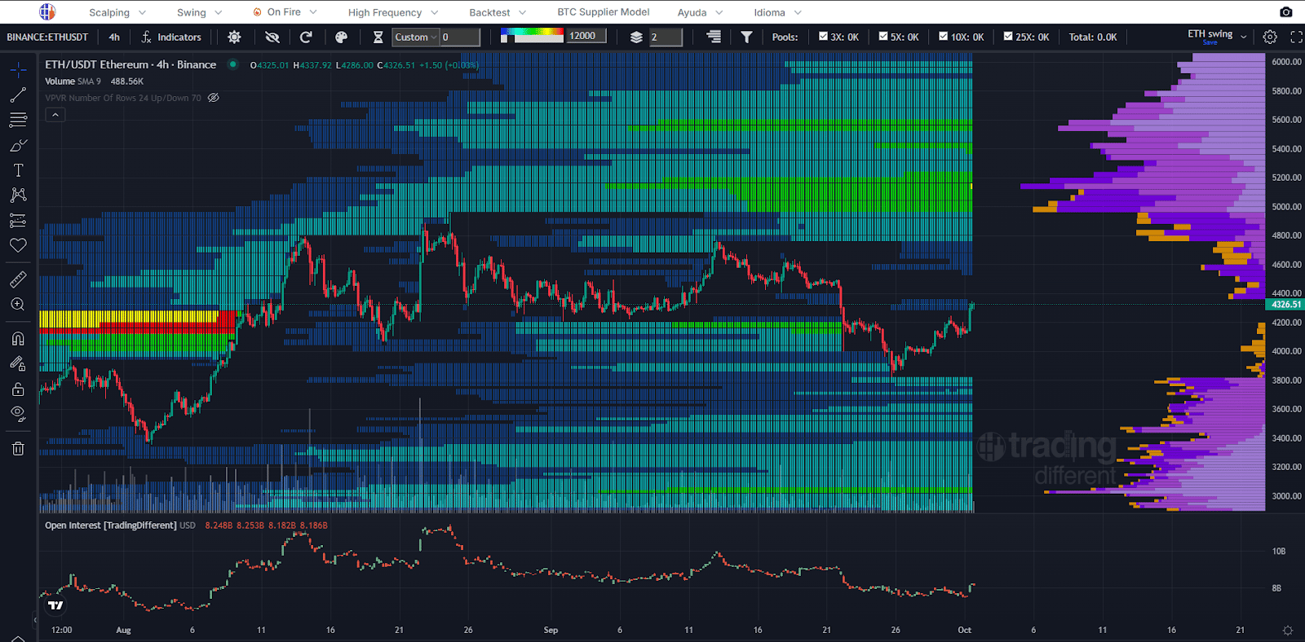This screenshot has width=1305, height=642.
Task: Open the Fibonacci retracement tool
Action: (x=18, y=121)
